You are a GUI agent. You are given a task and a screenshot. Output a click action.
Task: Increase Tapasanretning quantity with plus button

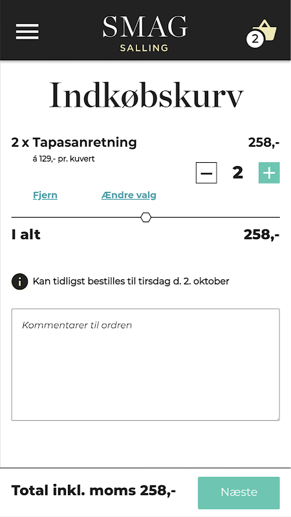click(x=269, y=173)
